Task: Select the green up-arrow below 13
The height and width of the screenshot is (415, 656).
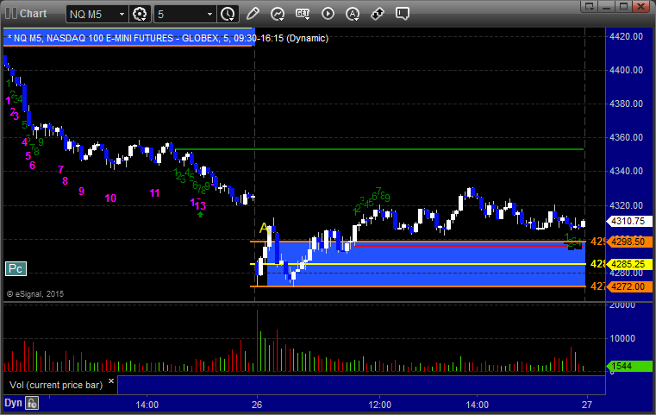Action: click(x=200, y=215)
